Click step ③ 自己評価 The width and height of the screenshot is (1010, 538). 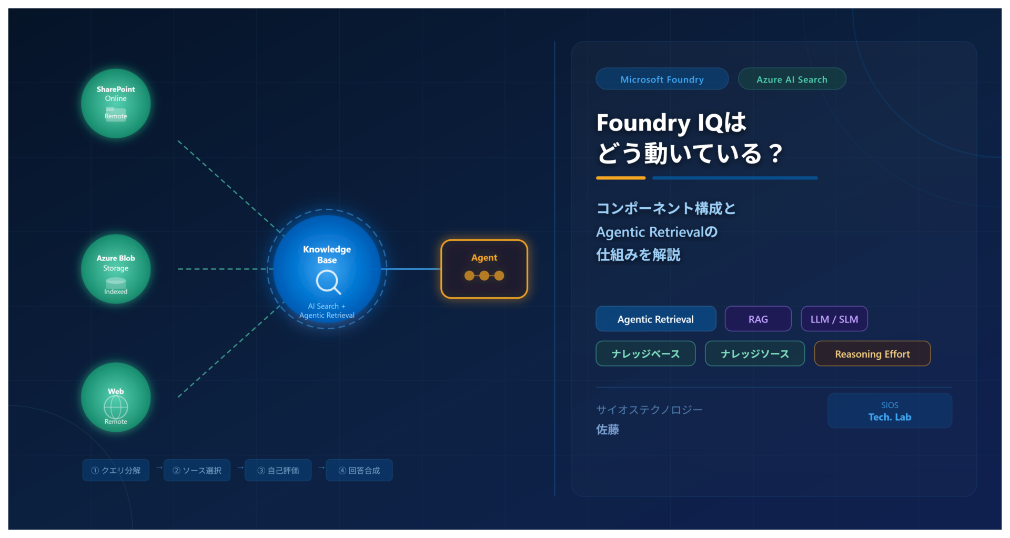point(278,470)
